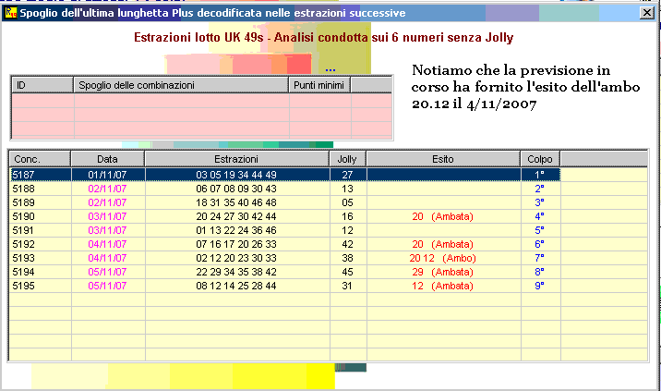Click Colpo value 1° in row 5187

tap(539, 175)
